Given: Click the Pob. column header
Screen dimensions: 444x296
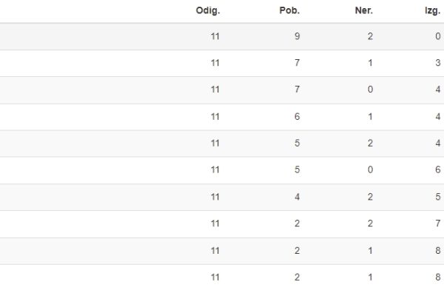Looking at the screenshot, I should click(289, 11).
